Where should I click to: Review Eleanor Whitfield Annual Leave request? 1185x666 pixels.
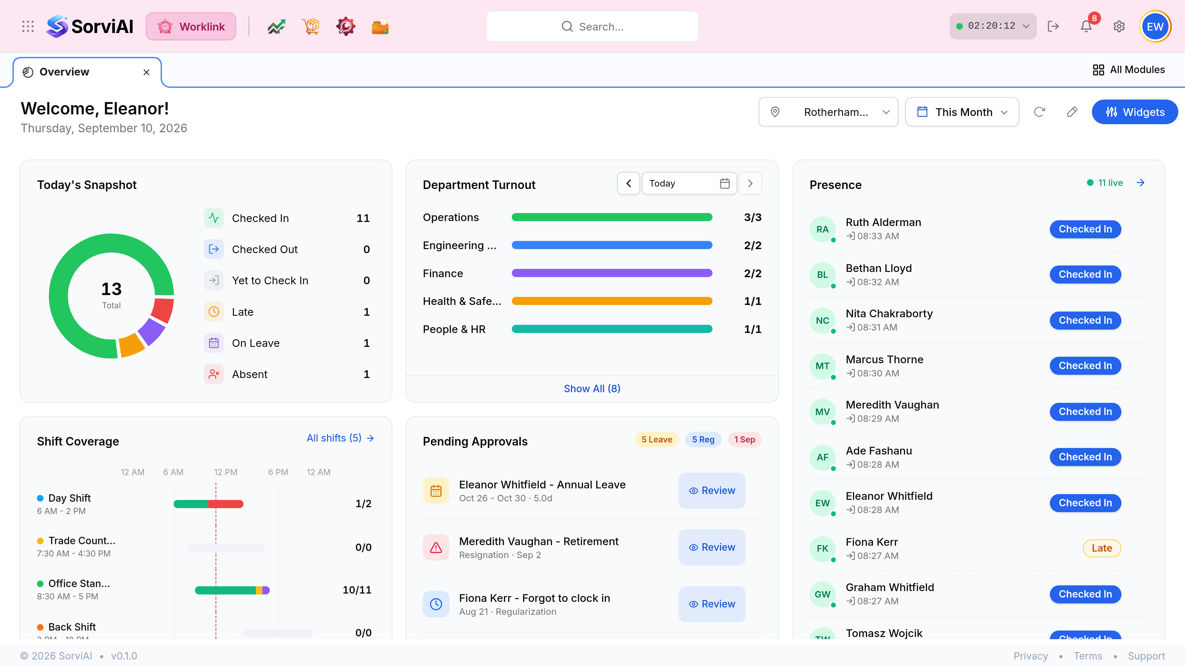tap(712, 491)
